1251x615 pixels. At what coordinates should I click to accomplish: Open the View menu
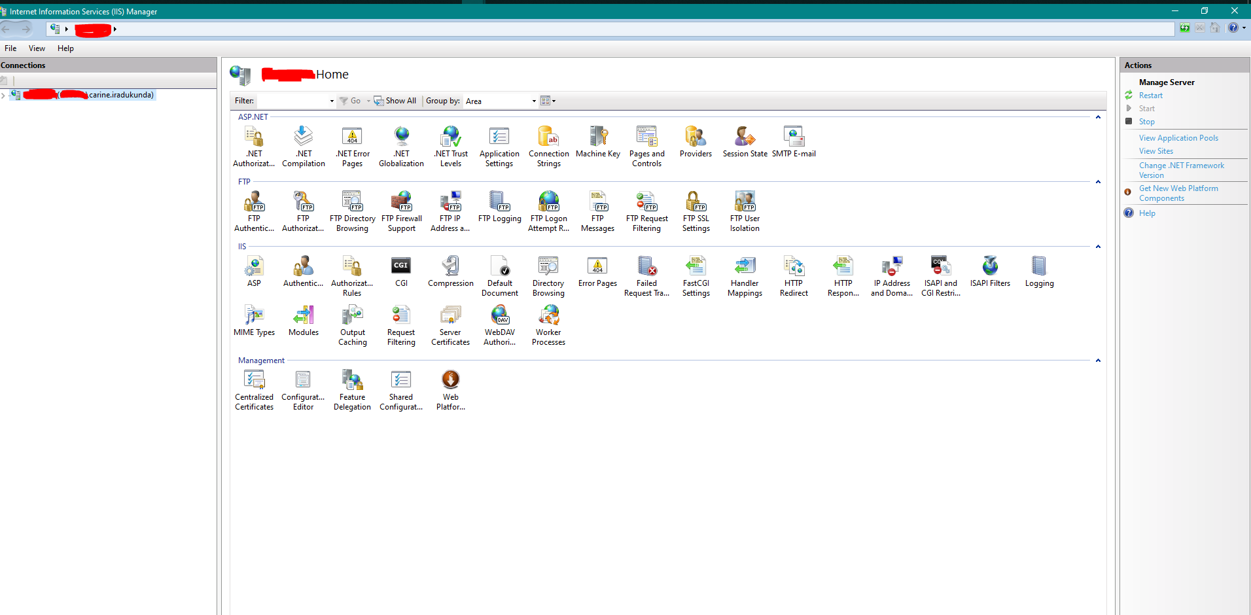point(37,48)
